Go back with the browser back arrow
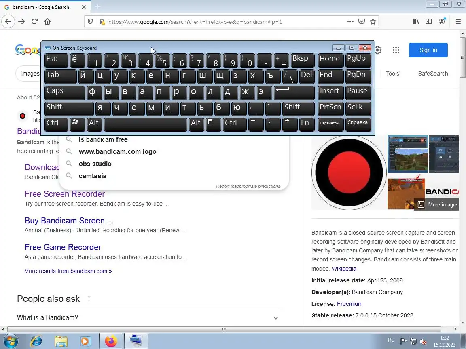466x349 pixels. click(8, 21)
